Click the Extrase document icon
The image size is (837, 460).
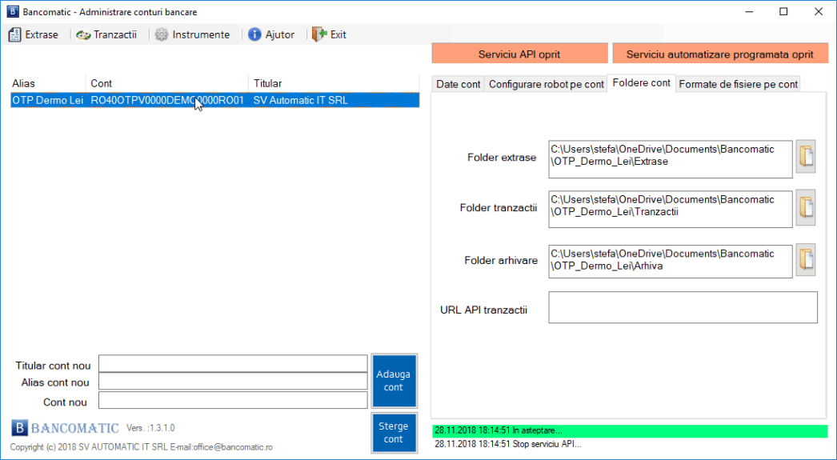coord(14,34)
